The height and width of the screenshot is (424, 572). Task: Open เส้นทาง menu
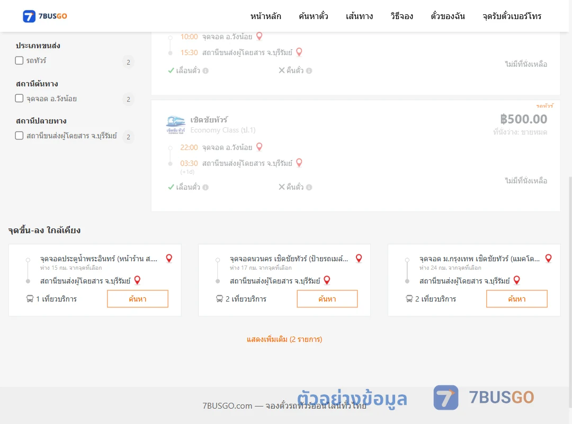tap(359, 16)
